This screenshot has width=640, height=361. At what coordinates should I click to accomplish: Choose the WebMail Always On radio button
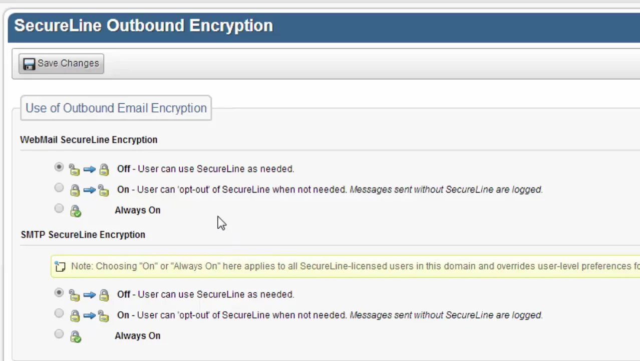click(59, 209)
